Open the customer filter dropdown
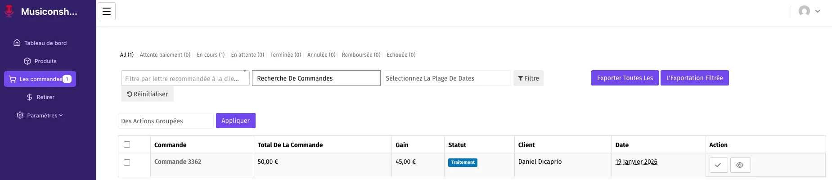The width and height of the screenshot is (832, 180). coord(185,78)
